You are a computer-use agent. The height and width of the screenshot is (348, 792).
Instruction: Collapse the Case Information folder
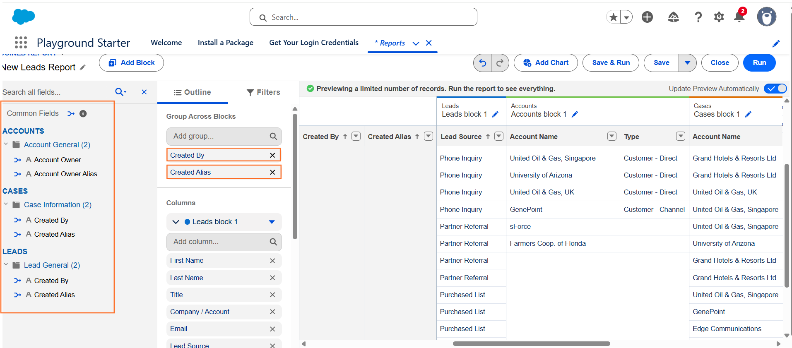pyautogui.click(x=6, y=204)
